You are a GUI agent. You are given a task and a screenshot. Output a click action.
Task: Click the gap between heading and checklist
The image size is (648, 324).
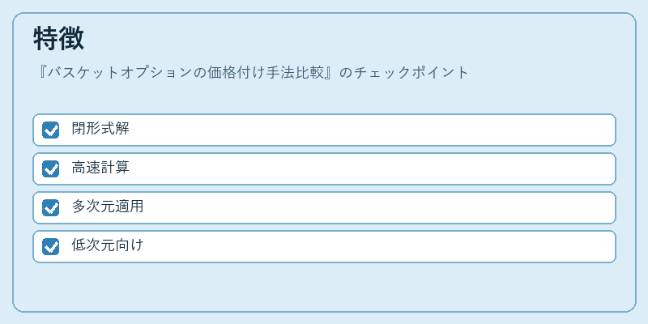tap(324, 97)
